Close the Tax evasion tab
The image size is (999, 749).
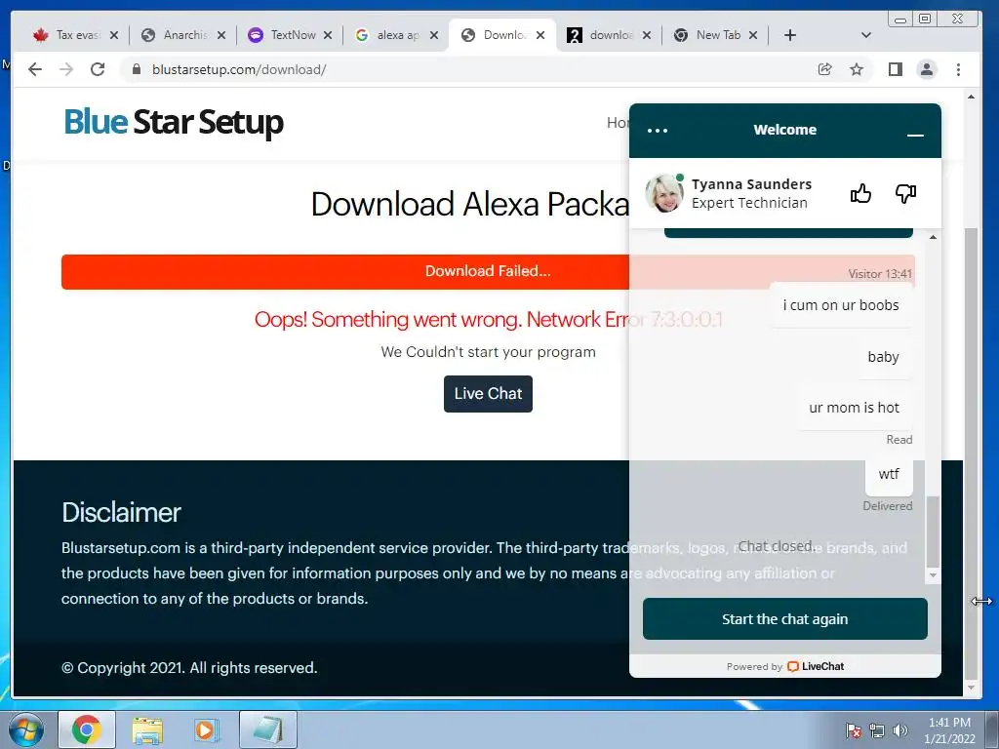click(114, 35)
